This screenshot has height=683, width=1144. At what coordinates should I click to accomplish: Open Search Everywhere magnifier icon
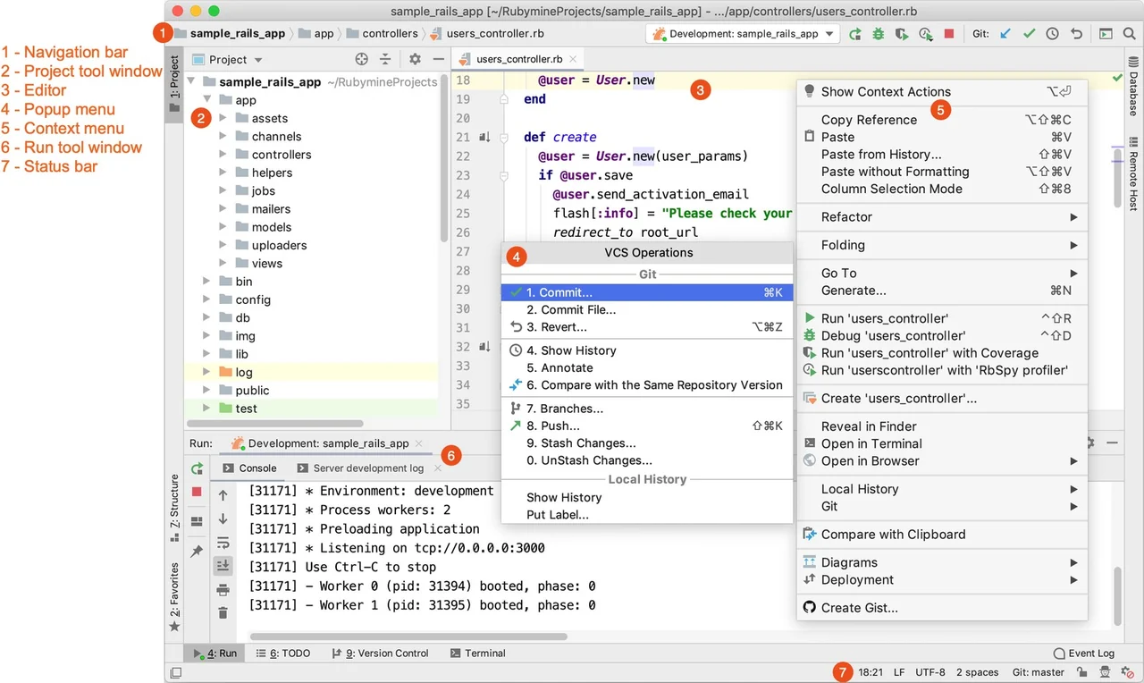coord(1130,34)
